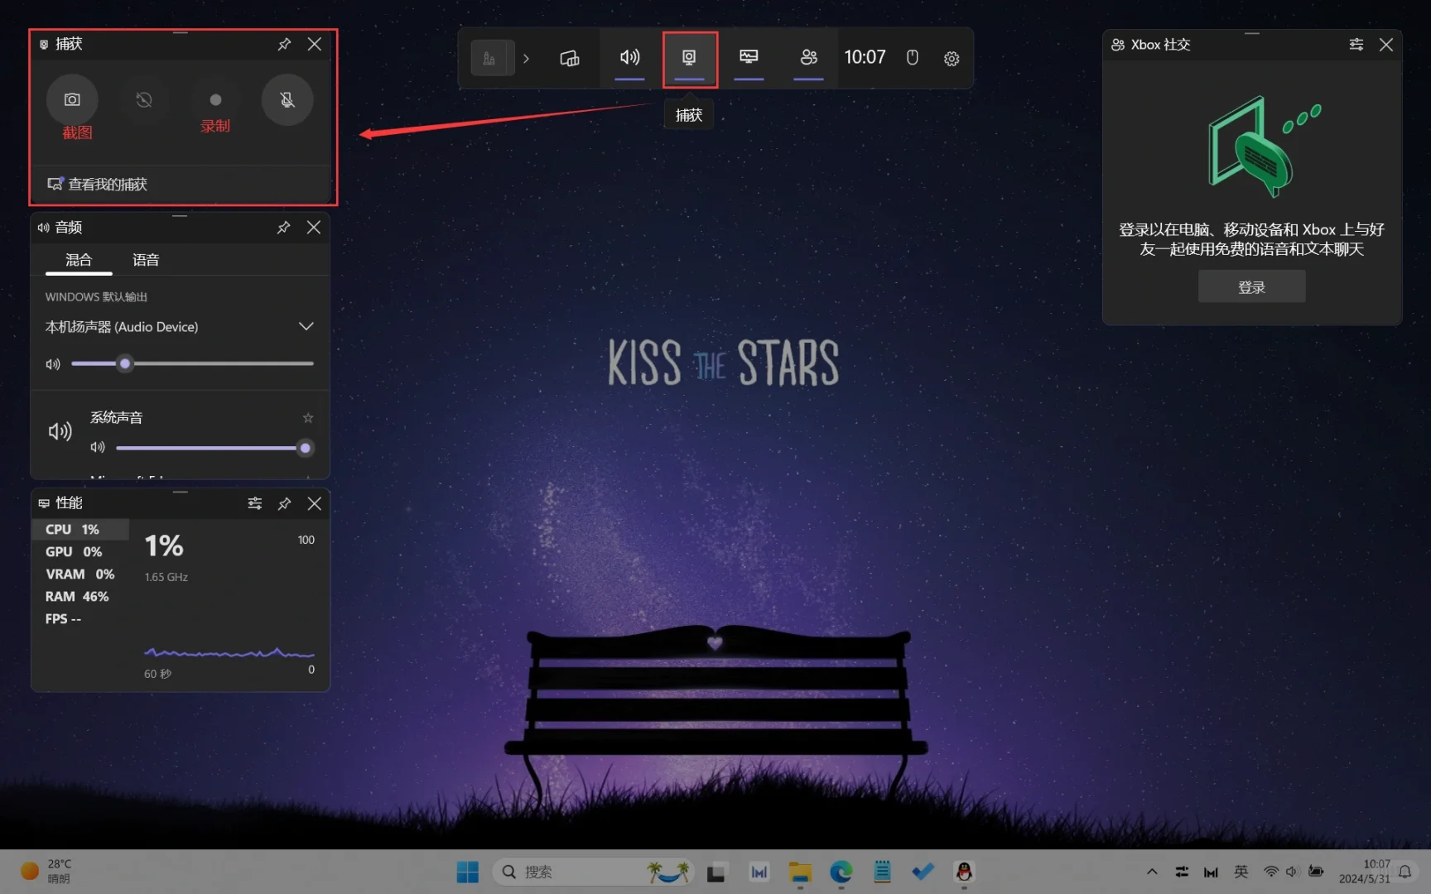Open Task View from the taskbar
The width and height of the screenshot is (1431, 894).
pos(716,872)
